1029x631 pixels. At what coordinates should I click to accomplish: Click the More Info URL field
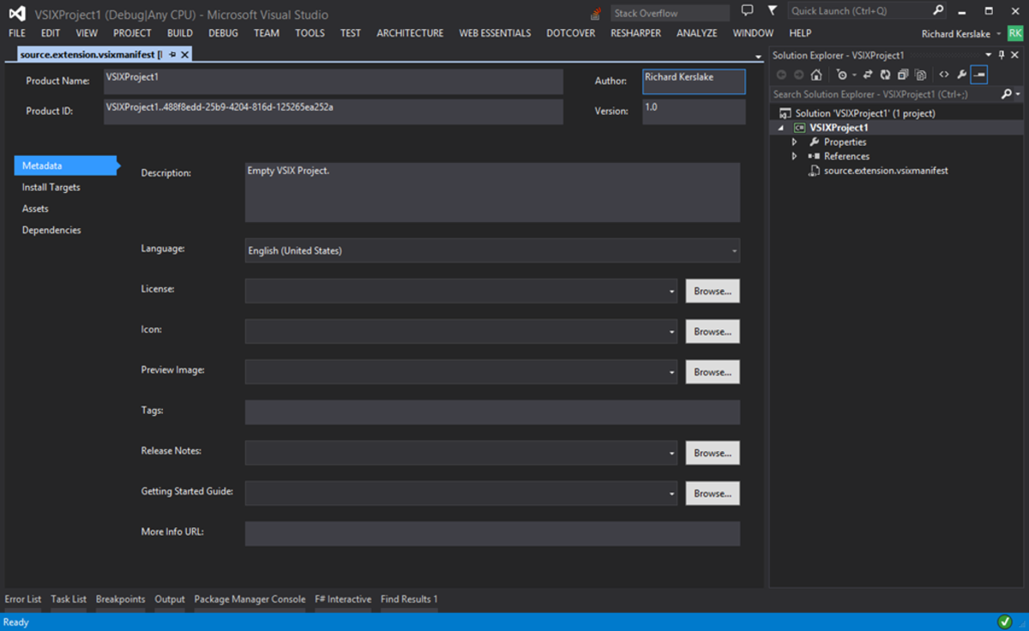point(492,533)
